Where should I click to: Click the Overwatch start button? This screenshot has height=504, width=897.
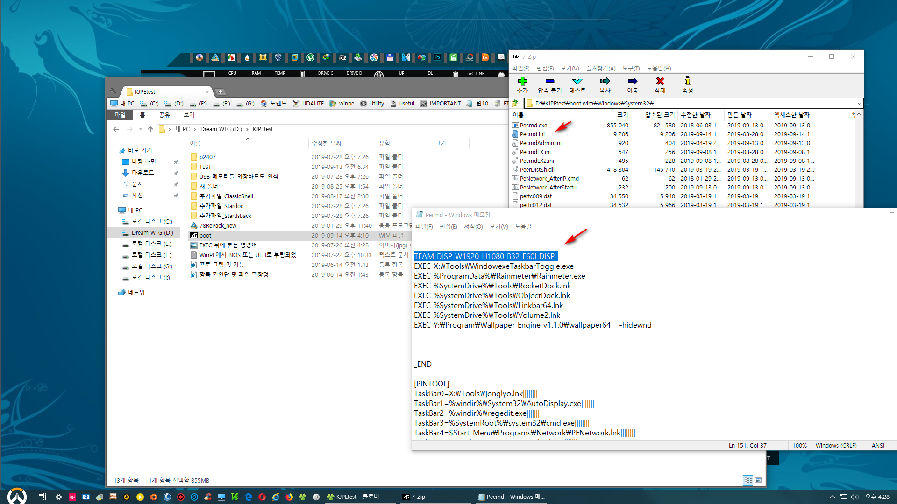click(17, 496)
